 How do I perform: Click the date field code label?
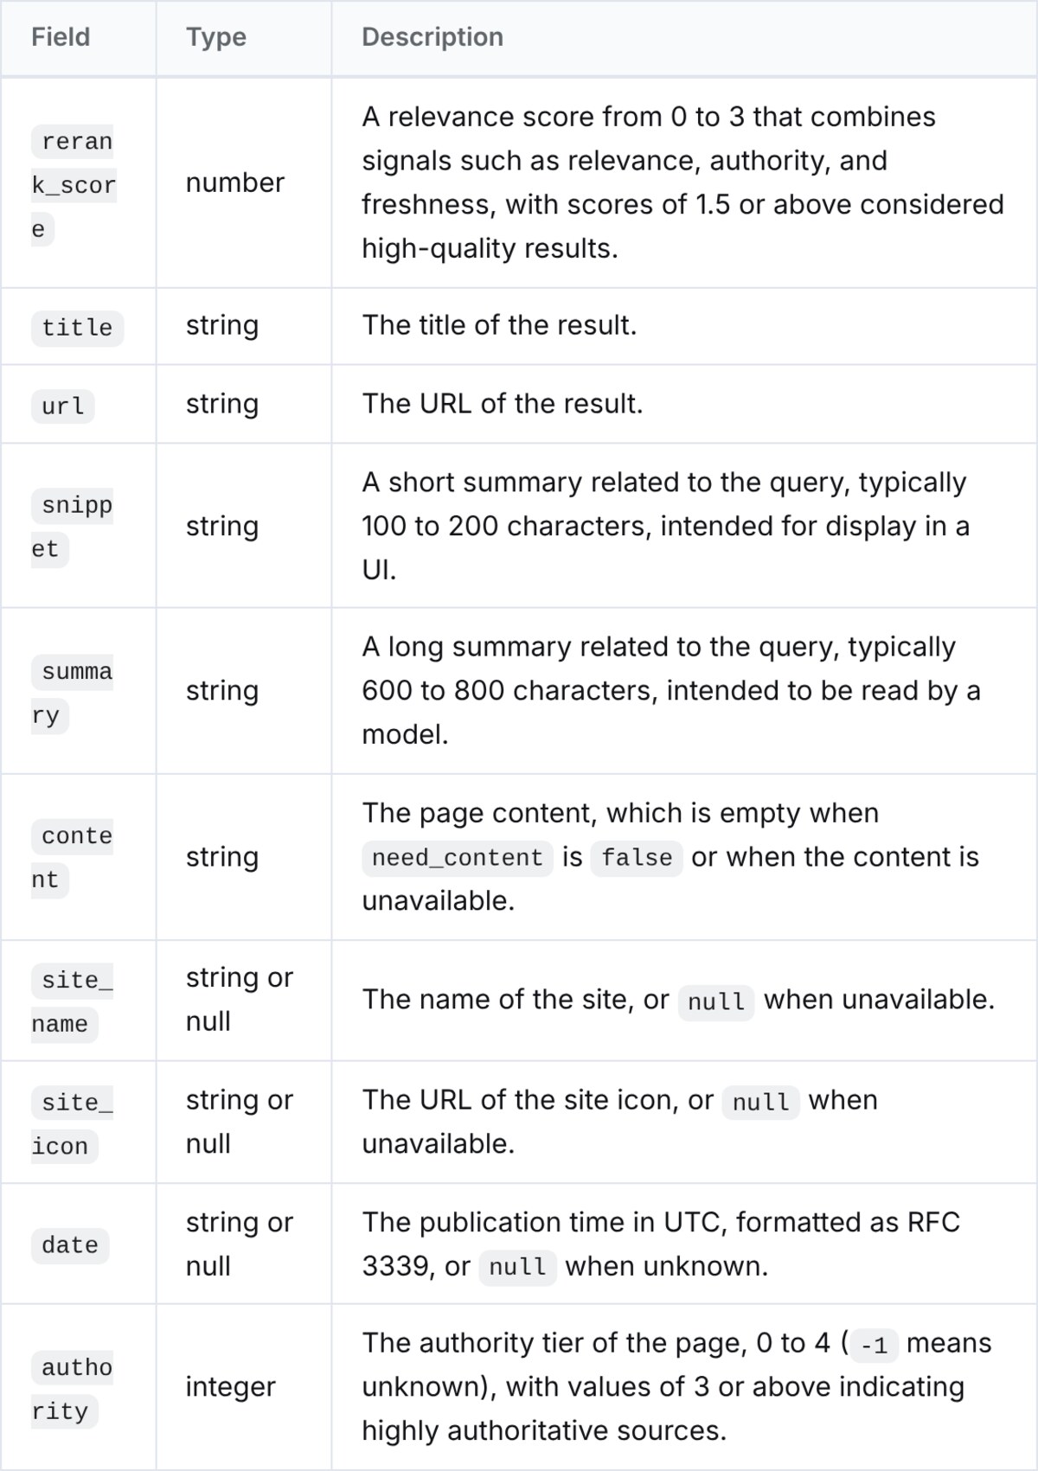click(70, 1245)
